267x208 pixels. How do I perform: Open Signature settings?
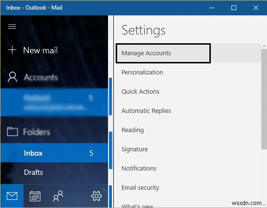tap(134, 149)
